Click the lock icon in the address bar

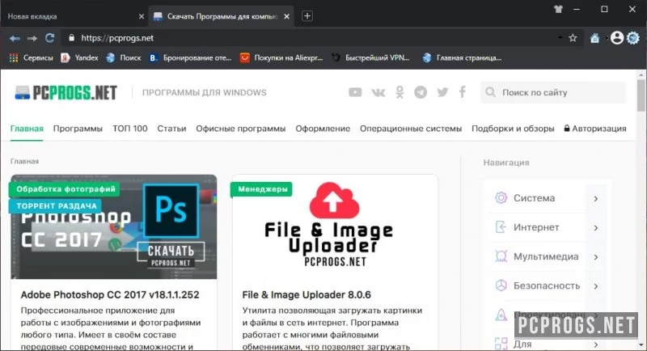[x=72, y=38]
